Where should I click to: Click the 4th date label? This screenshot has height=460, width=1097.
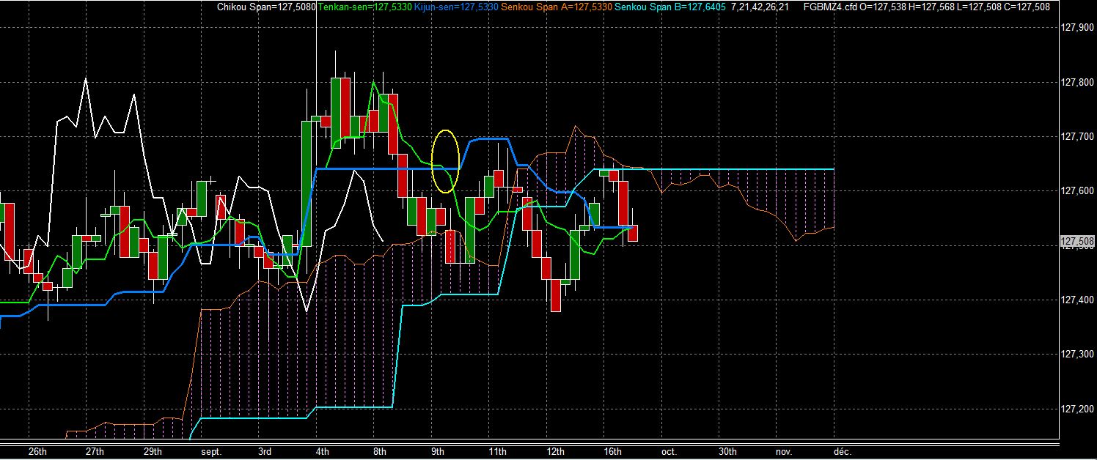click(323, 451)
